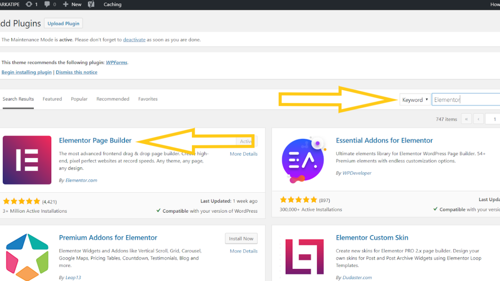Click the plugin search field containing Elementor
The image size is (500, 281).
[465, 100]
